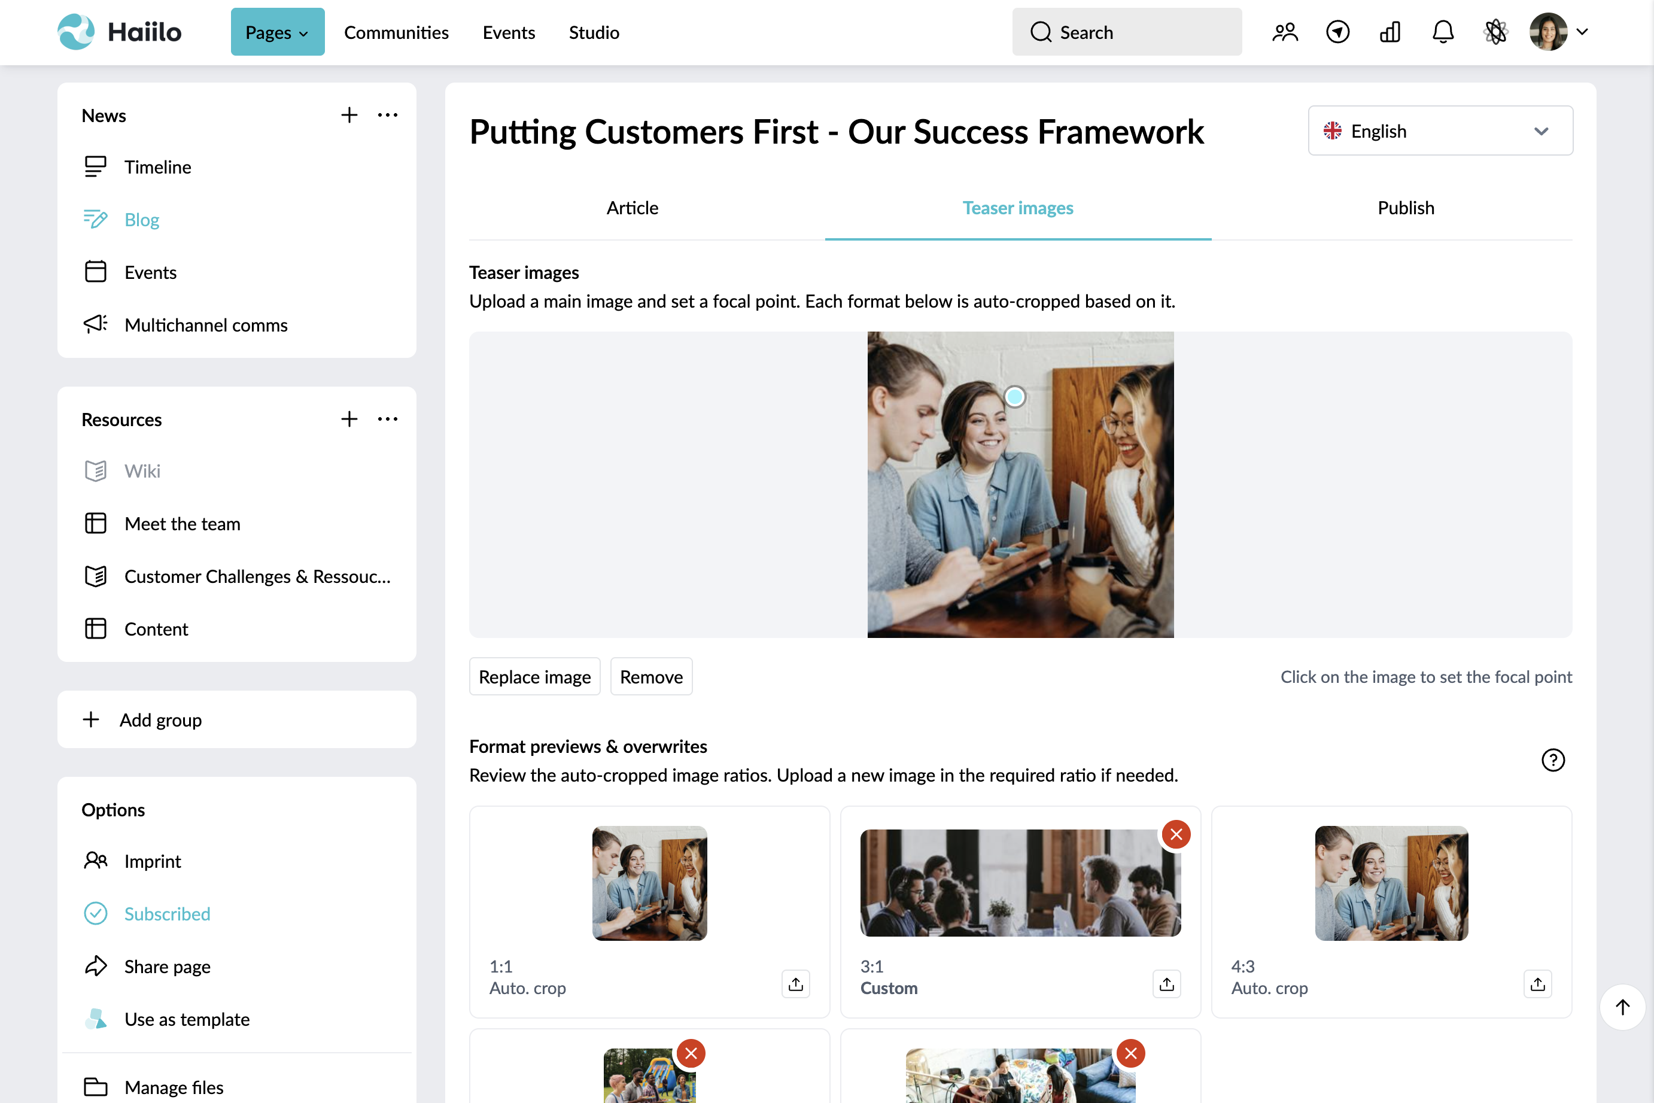This screenshot has height=1103, width=1654.
Task: Click the main teaser image
Action: coord(1020,485)
